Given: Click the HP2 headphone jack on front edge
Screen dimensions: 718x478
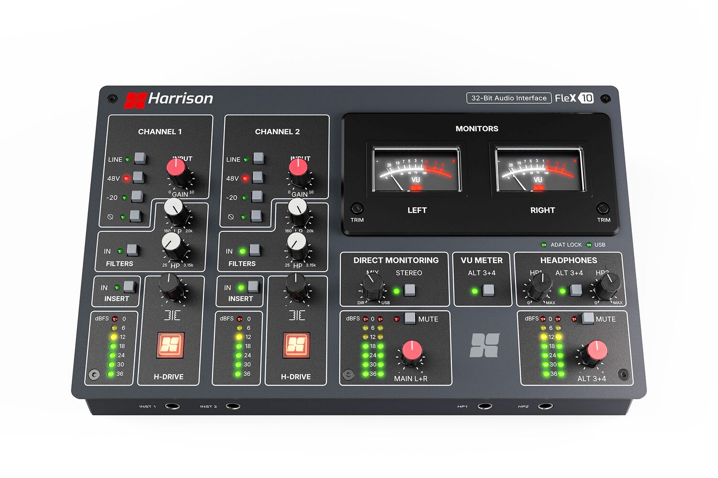Looking at the screenshot, I should pos(545,406).
